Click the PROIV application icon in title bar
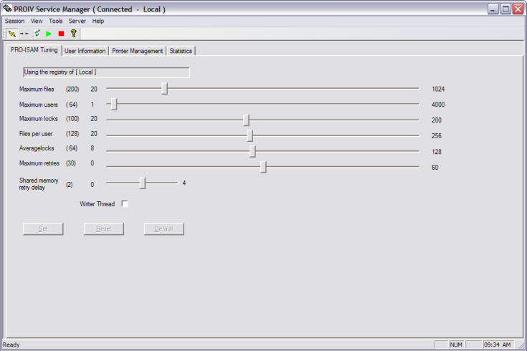The width and height of the screenshot is (527, 351). point(7,9)
